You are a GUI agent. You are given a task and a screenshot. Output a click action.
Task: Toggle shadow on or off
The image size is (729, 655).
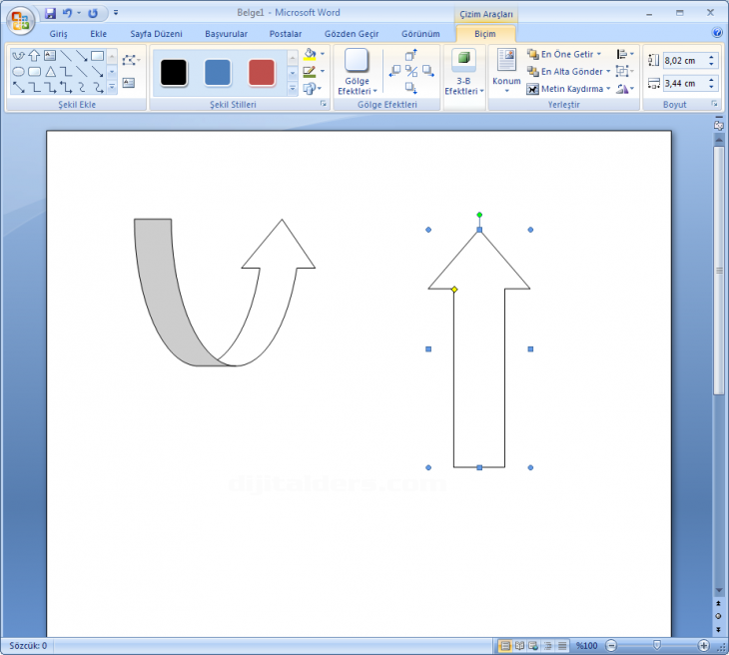pyautogui.click(x=411, y=71)
